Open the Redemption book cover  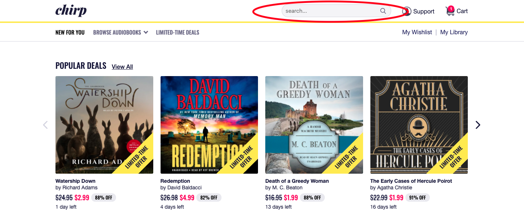(209, 125)
